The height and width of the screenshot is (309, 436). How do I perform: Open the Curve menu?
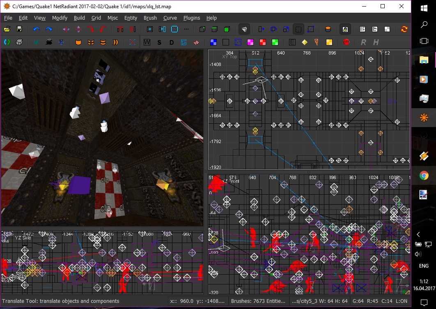point(170,18)
